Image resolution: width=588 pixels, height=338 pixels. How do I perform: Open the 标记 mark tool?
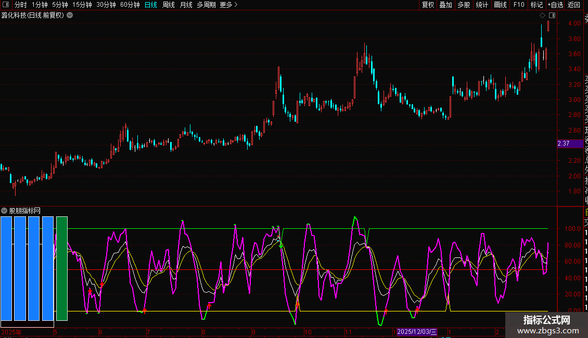(536, 5)
